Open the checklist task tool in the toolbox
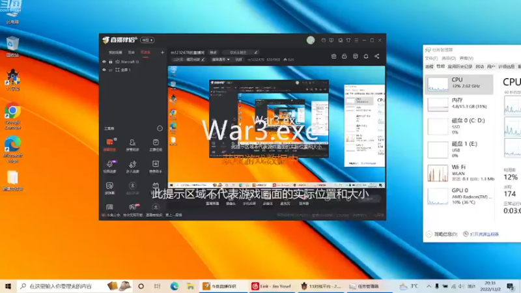 point(156,145)
